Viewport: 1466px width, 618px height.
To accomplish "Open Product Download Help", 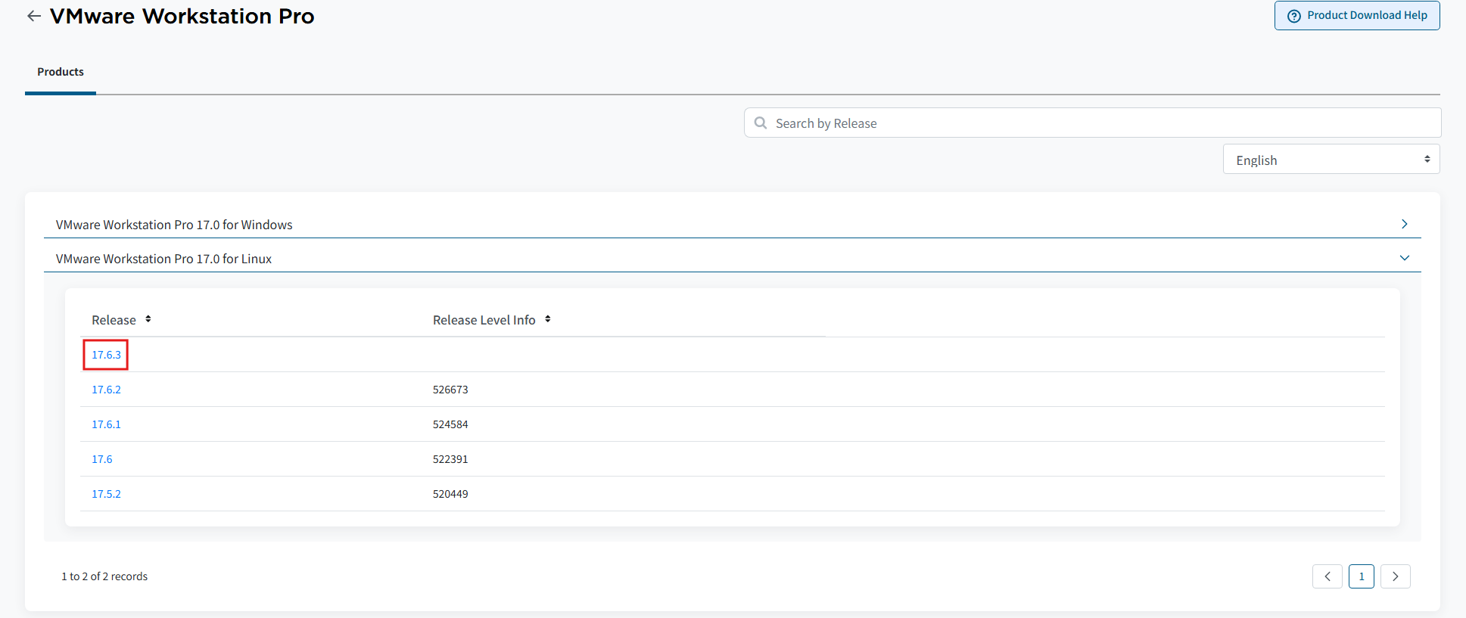I will tap(1357, 15).
